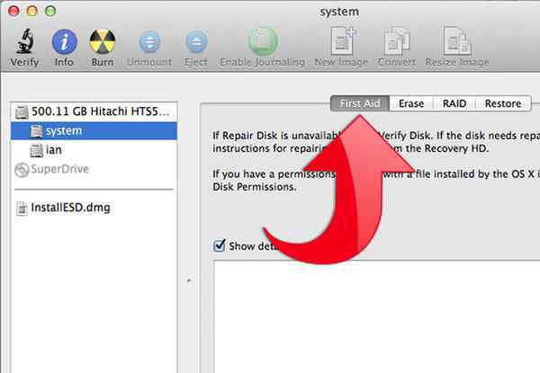Click the Convert toolbar icon

pos(397,41)
